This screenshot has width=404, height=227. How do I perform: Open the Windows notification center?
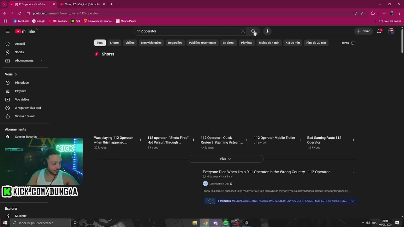(x=397, y=223)
